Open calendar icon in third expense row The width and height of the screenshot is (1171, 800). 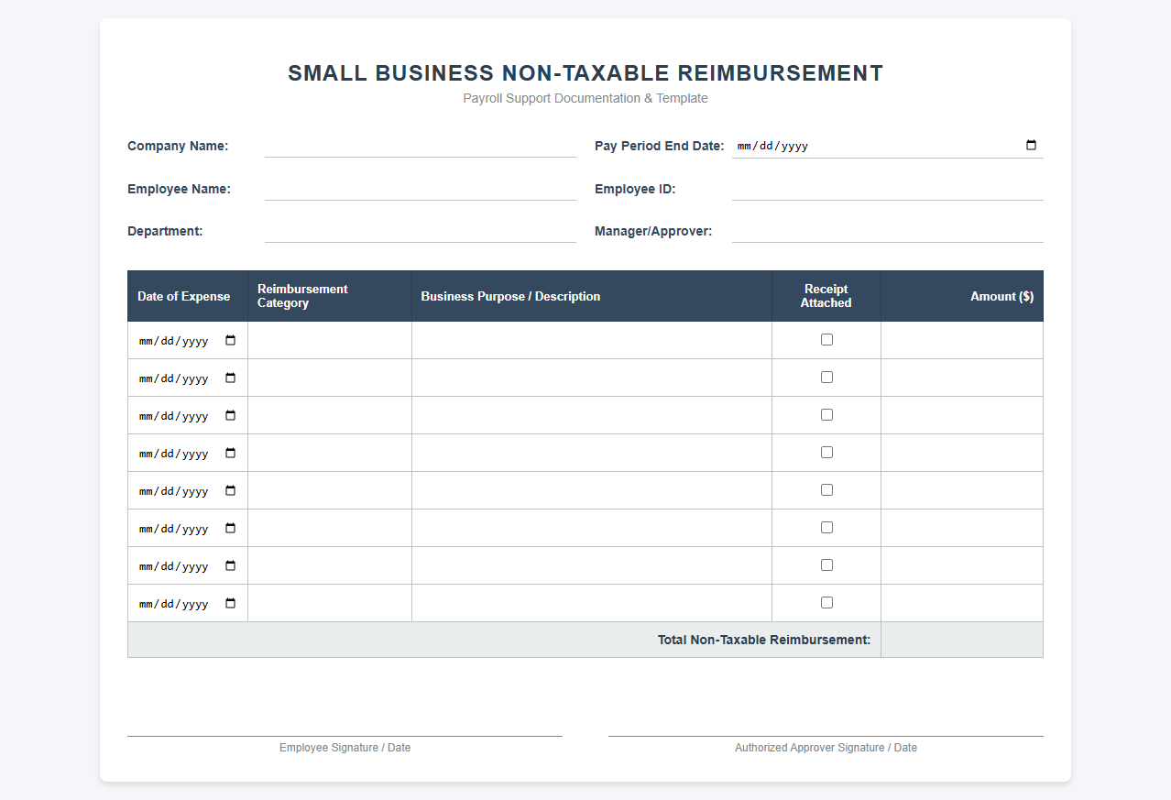tap(230, 415)
